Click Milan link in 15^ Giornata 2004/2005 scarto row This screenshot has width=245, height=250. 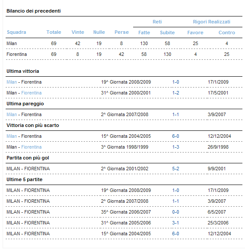click(x=12, y=136)
